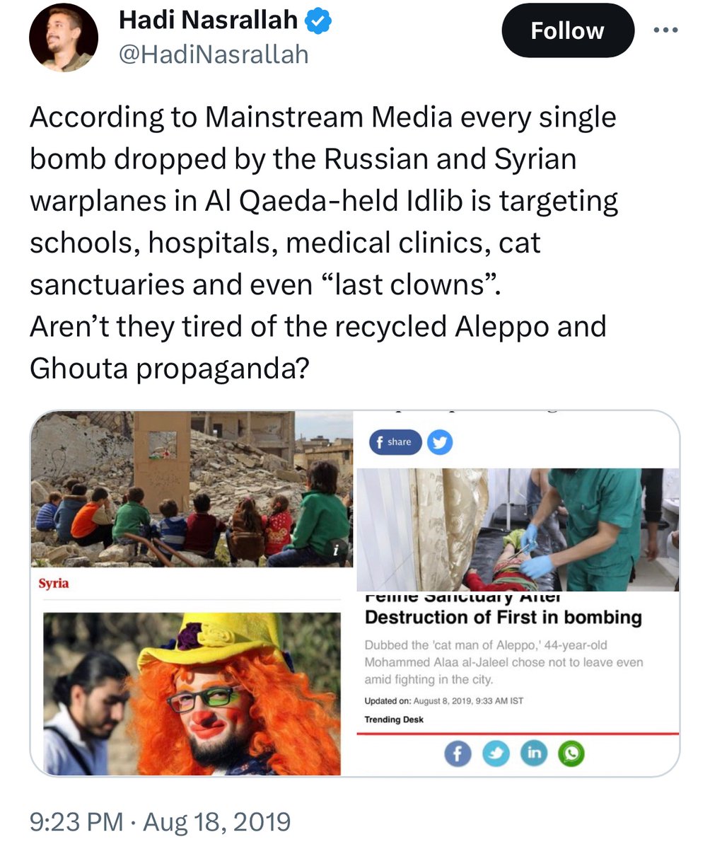Open the 'Destruction of First in bombing' headline
This screenshot has height=849, width=710.
click(x=503, y=617)
